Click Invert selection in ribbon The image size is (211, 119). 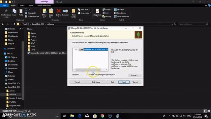(x=122, y=17)
